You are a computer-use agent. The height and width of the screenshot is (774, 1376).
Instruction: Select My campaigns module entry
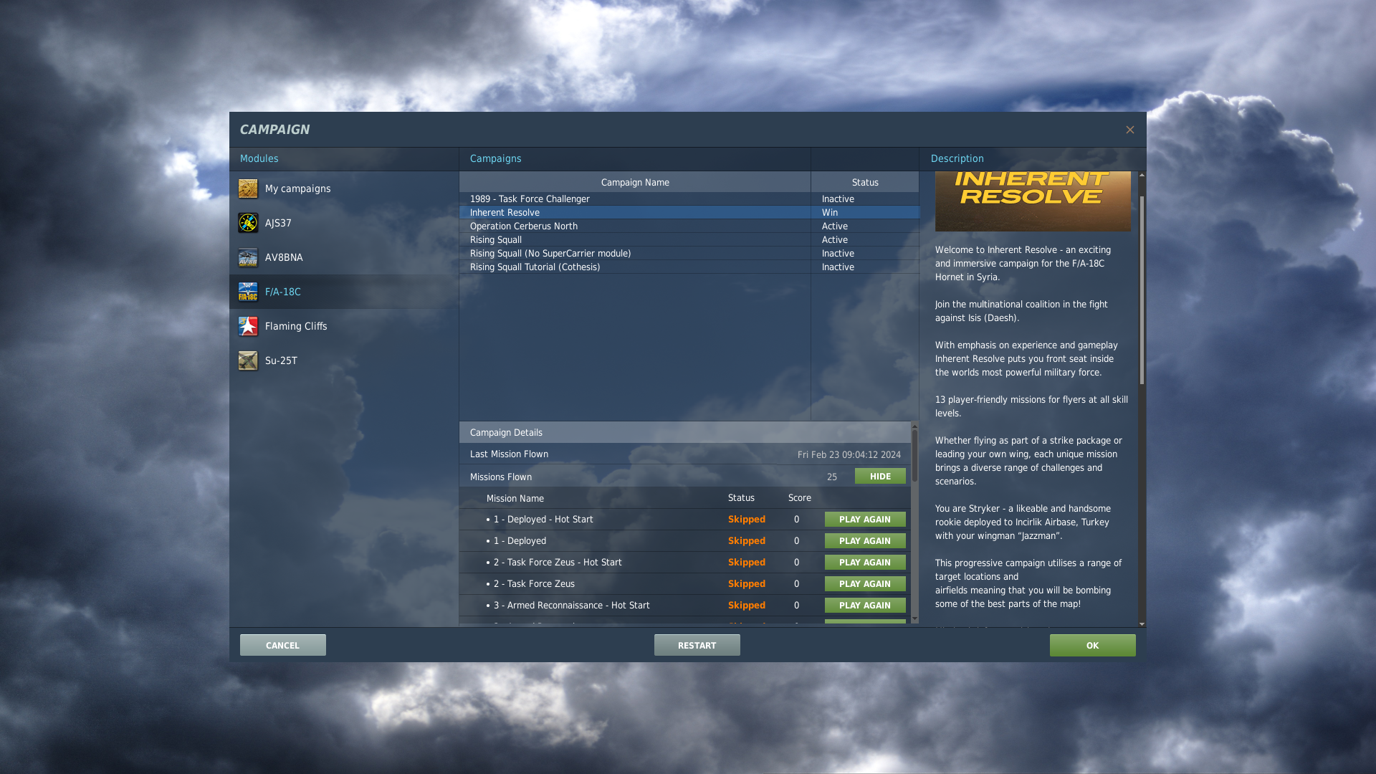click(x=344, y=188)
